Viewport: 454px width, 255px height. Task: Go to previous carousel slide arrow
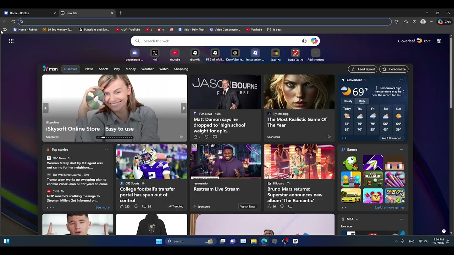(45, 108)
